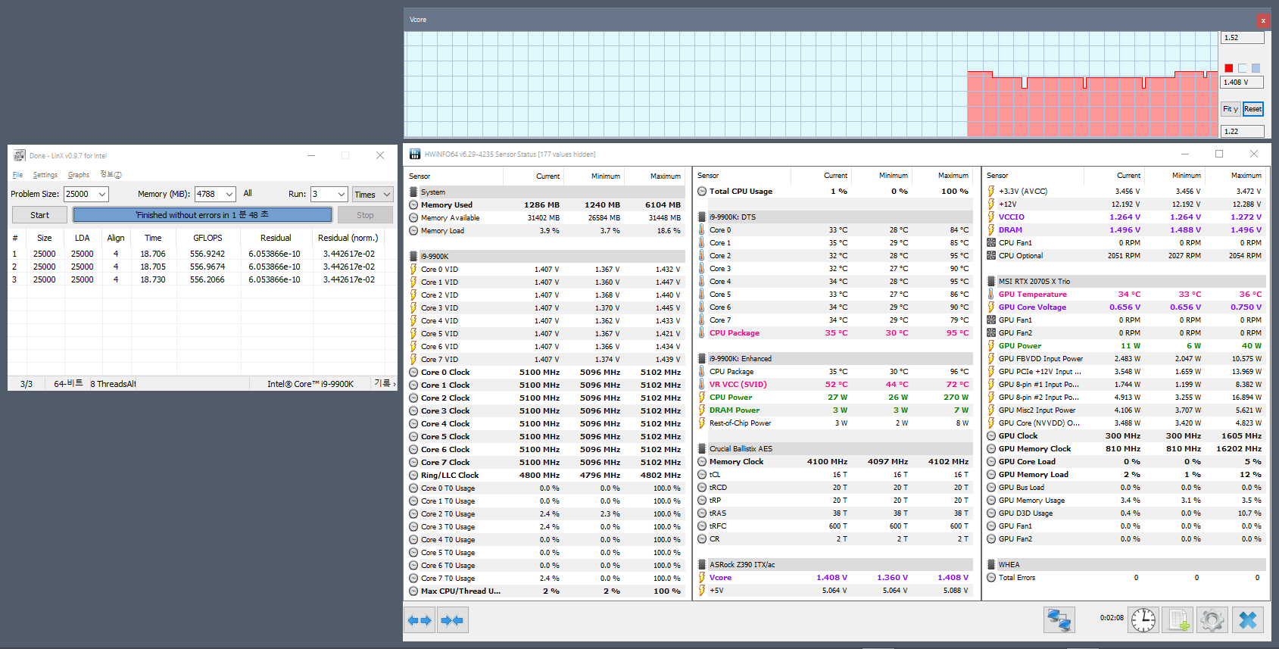The height and width of the screenshot is (649, 1279).
Task: Open the network remote sensors icon
Action: (1059, 620)
